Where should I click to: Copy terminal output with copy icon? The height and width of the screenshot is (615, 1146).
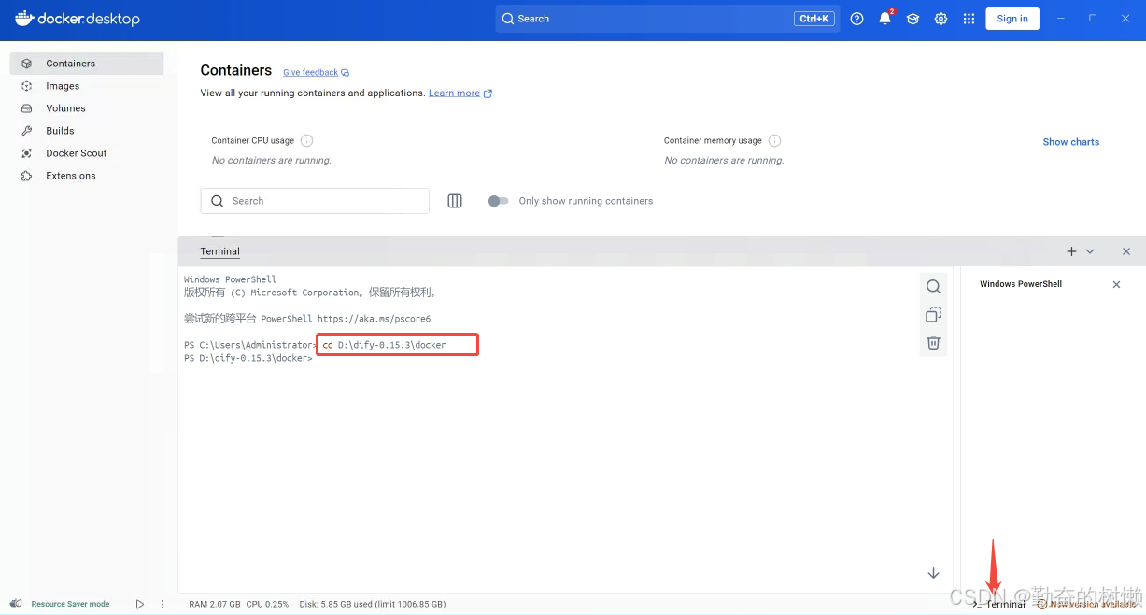click(x=933, y=315)
